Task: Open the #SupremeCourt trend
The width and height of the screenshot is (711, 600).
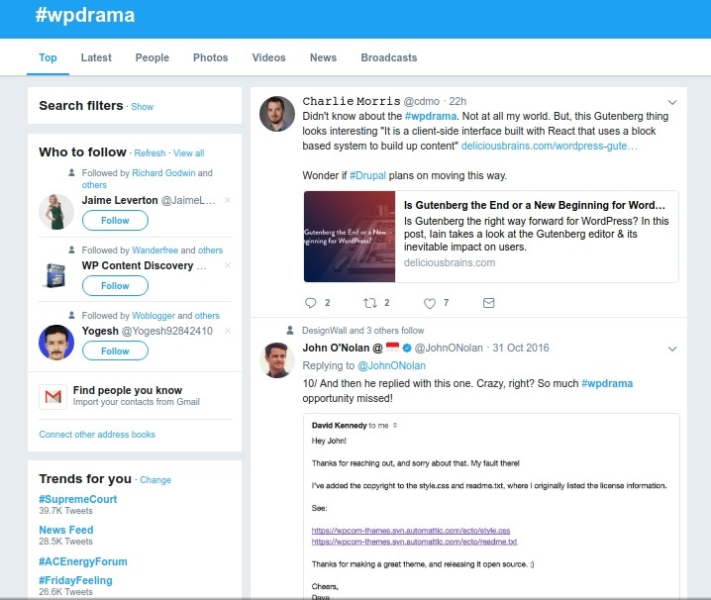Action: point(77,499)
